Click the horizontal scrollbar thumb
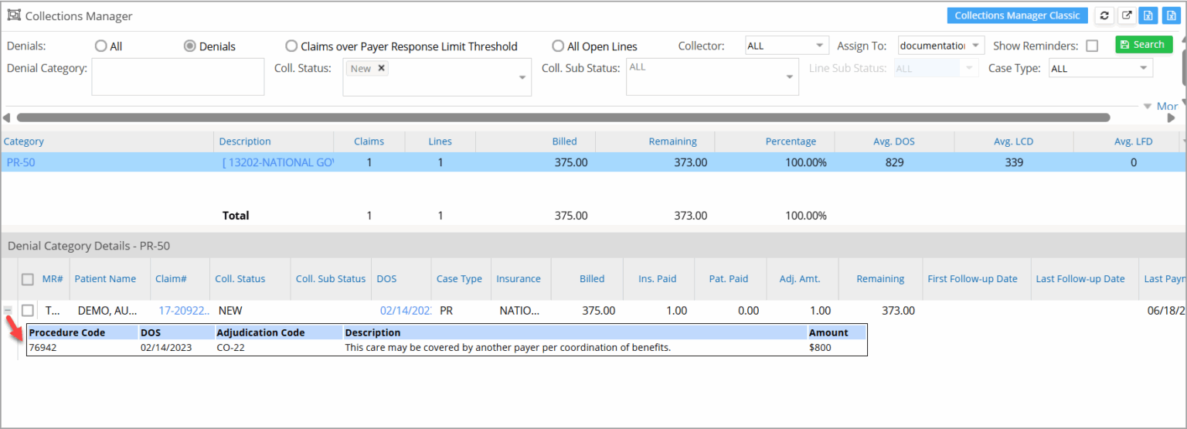Screen dimensions: 1187x429 pyautogui.click(x=563, y=117)
